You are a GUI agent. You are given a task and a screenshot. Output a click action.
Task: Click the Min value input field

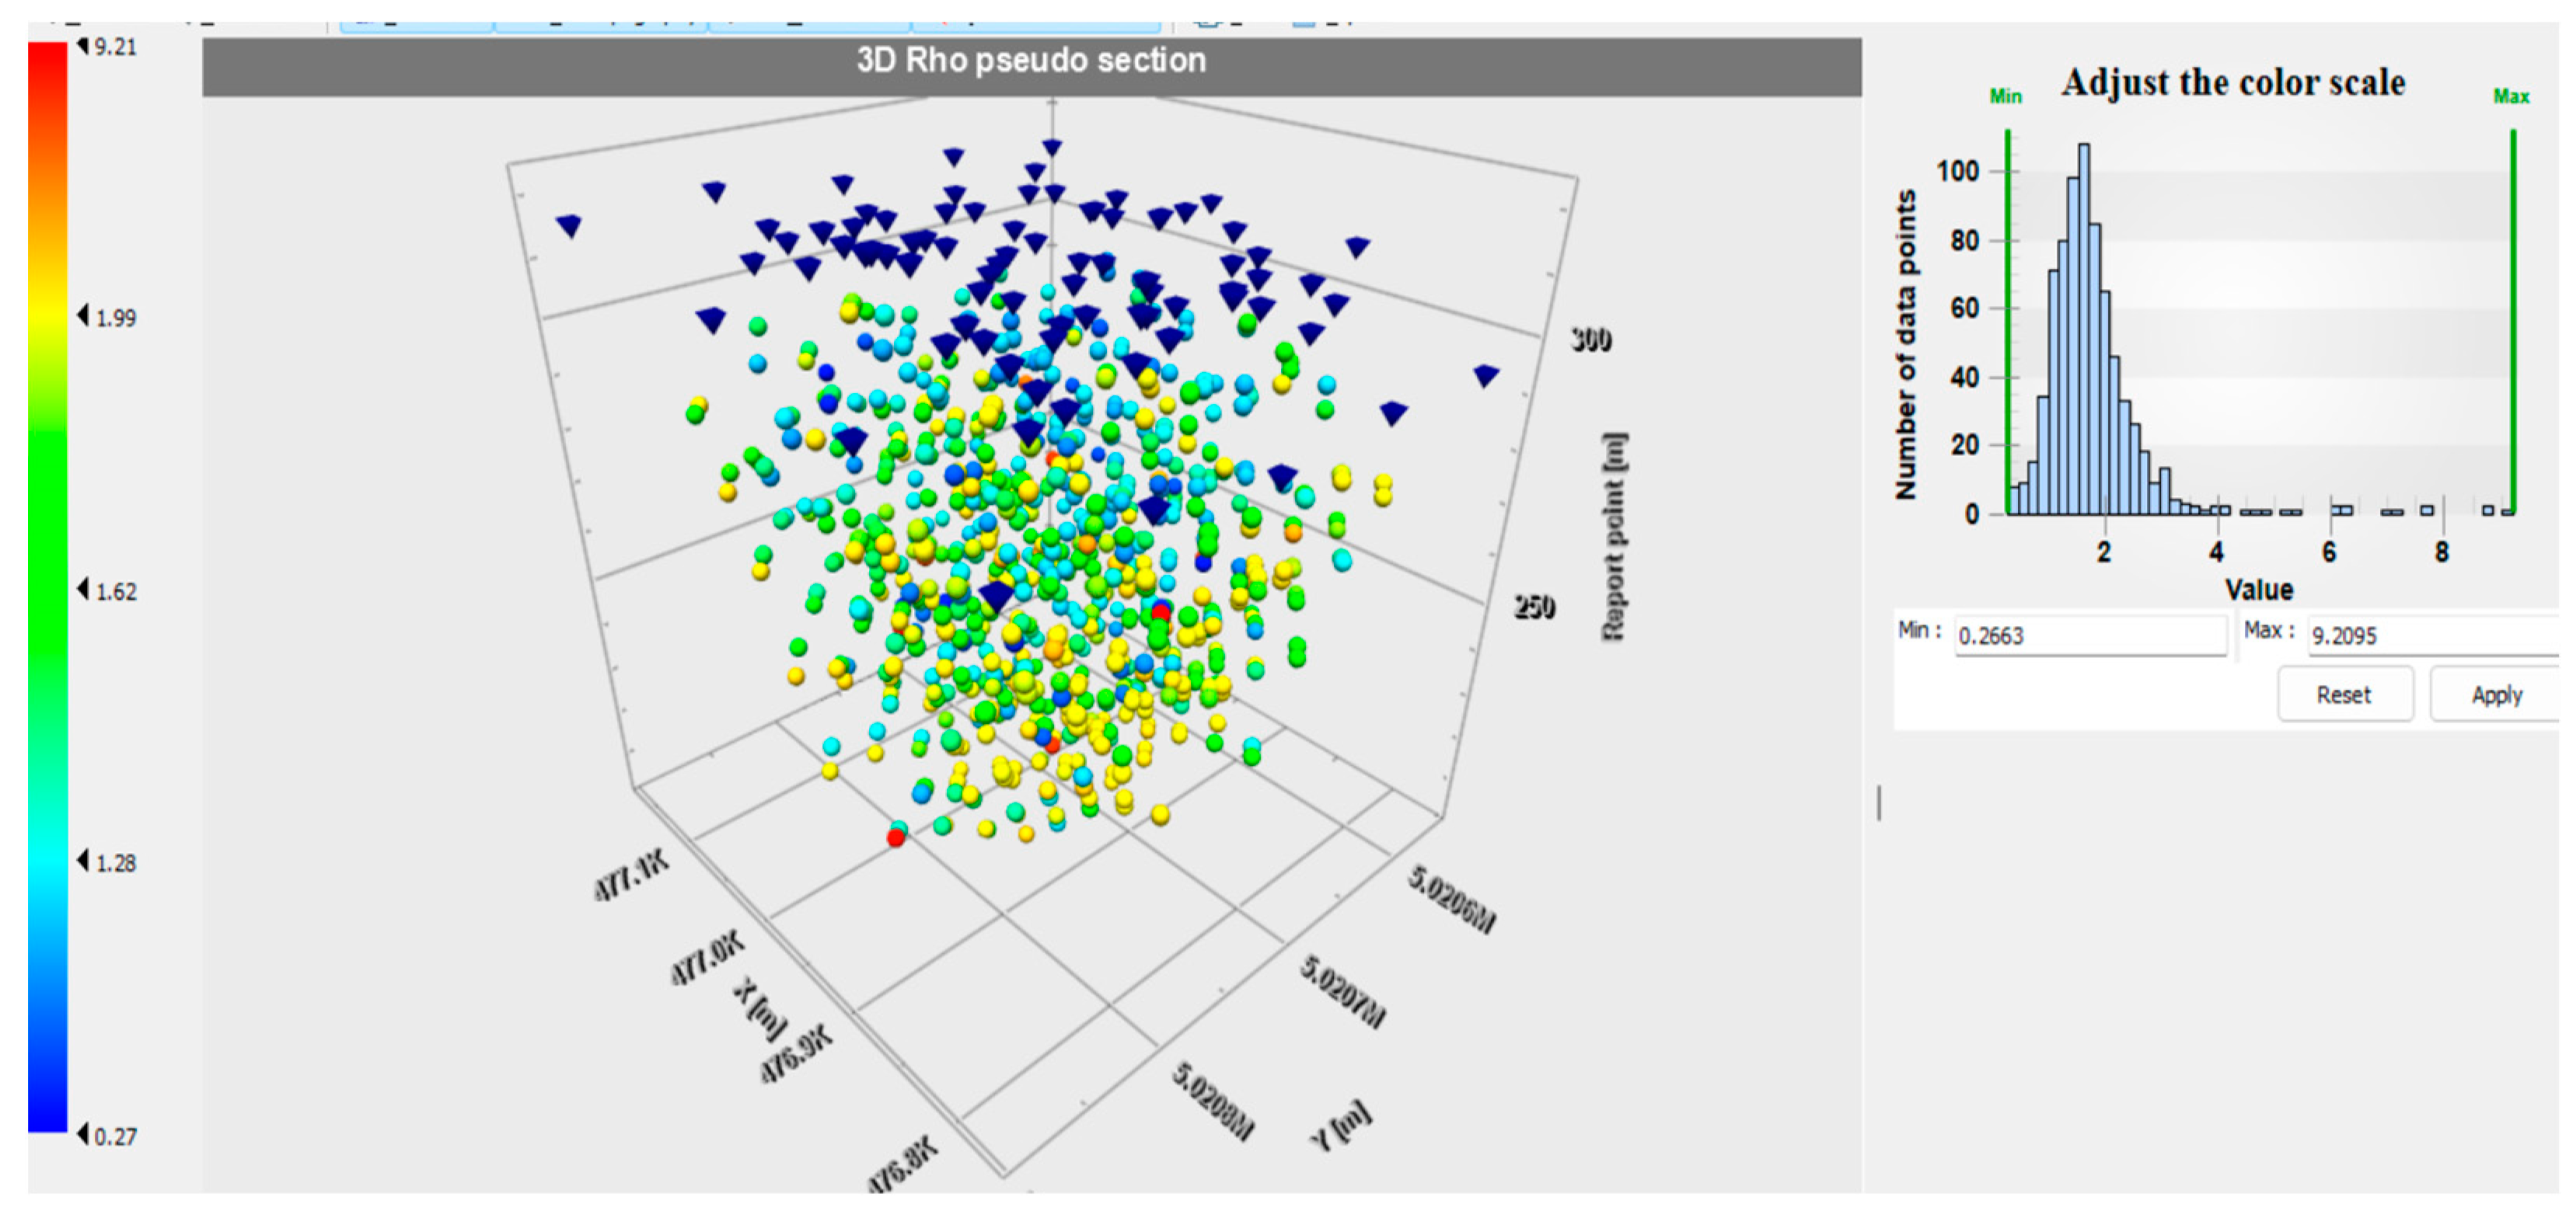point(2089,635)
